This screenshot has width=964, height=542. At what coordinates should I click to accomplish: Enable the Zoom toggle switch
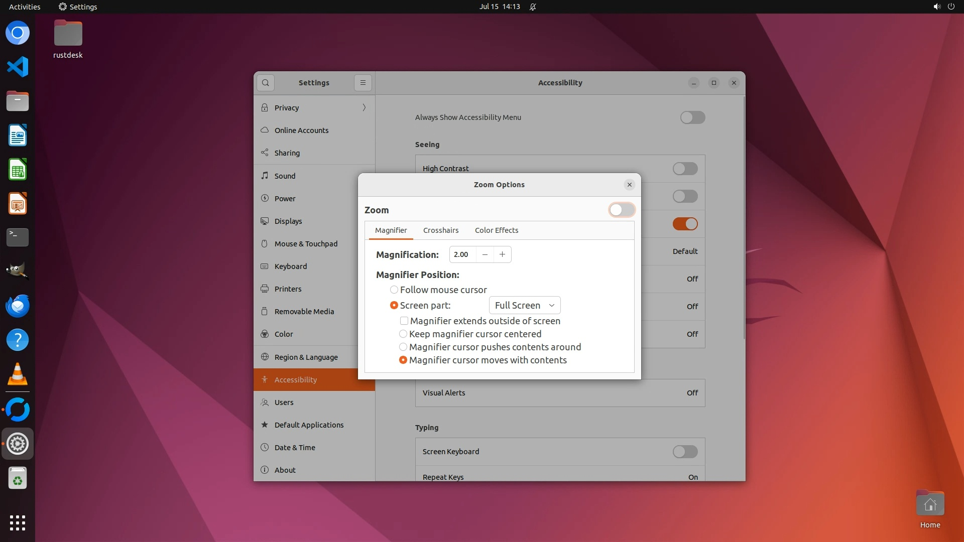tap(622, 210)
